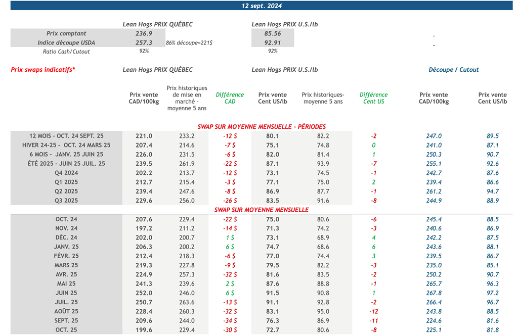Select the ÉTÉ 2025 period row label
Image resolution: width=518 pixels, height=335 pixels.
66,164
